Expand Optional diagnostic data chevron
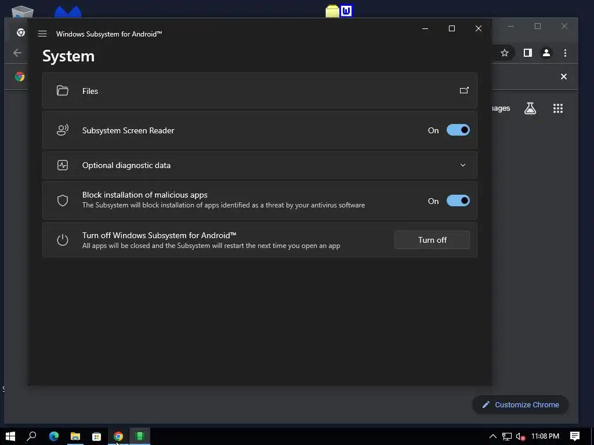594x445 pixels. coord(462,165)
